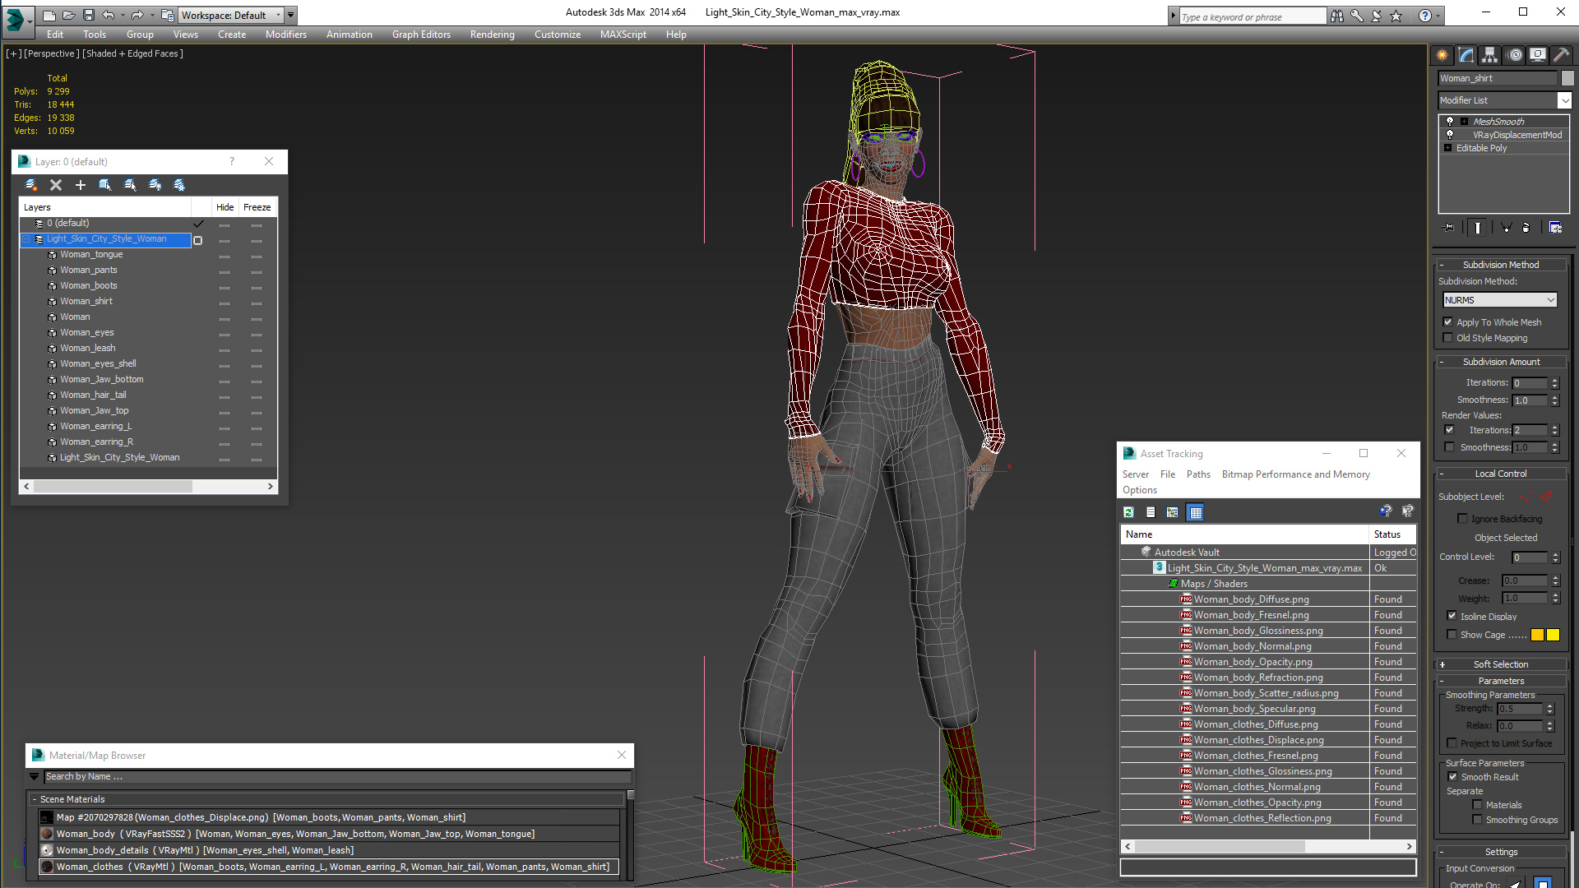This screenshot has height=888, width=1579.
Task: Collapse Light_Skin_City_Style_Woman layer tree
Action: point(26,239)
